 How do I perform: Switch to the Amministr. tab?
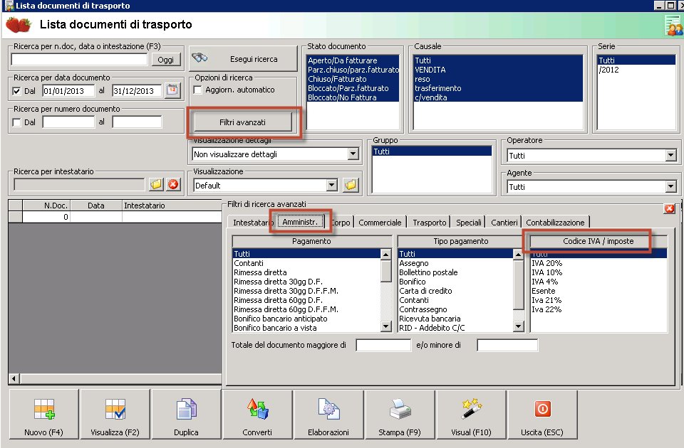(x=301, y=222)
